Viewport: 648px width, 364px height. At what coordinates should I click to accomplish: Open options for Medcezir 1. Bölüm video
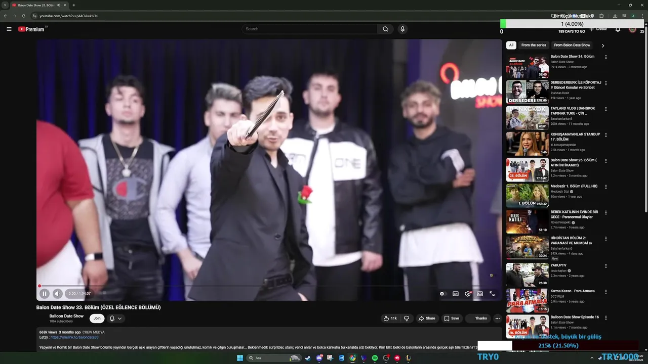coord(605,187)
